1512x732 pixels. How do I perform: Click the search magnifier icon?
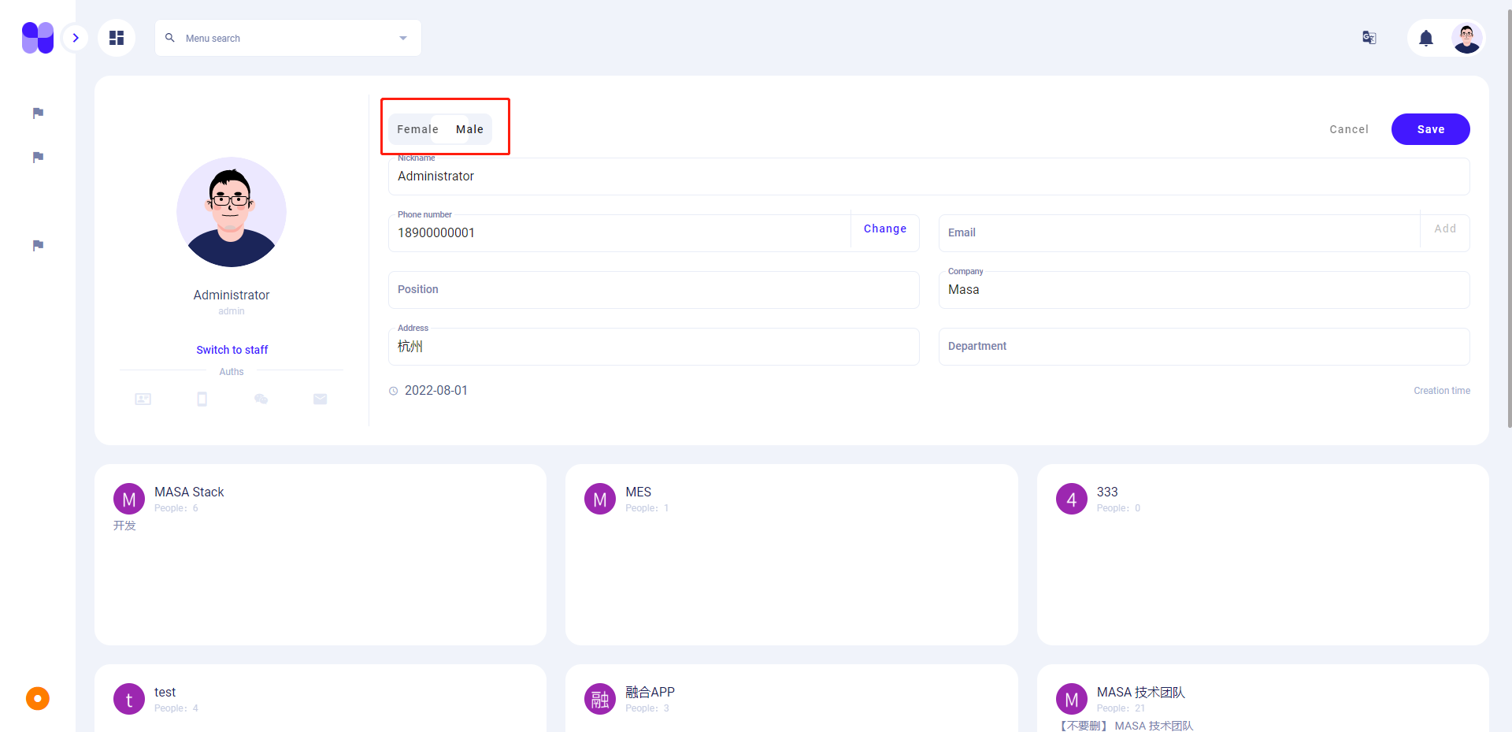(x=169, y=38)
